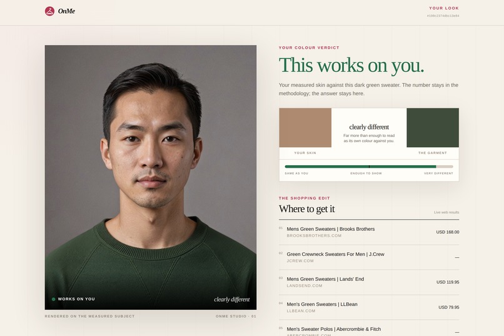Open the YOUR LOOK header label

coord(444,8)
